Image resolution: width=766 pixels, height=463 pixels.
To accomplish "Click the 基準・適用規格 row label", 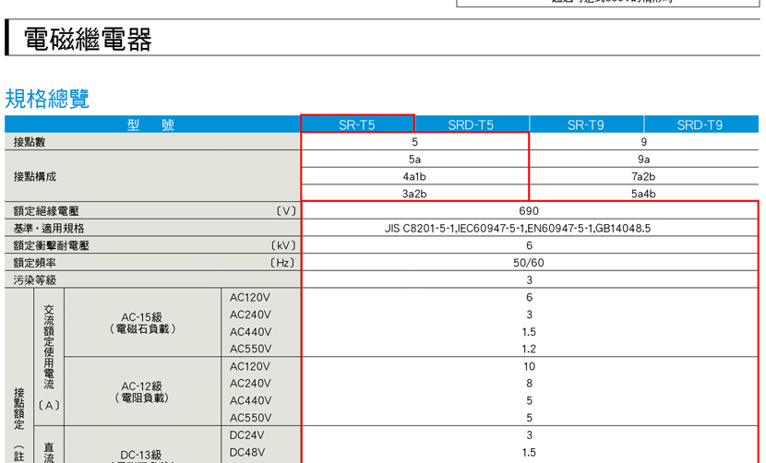I will pyautogui.click(x=49, y=229).
